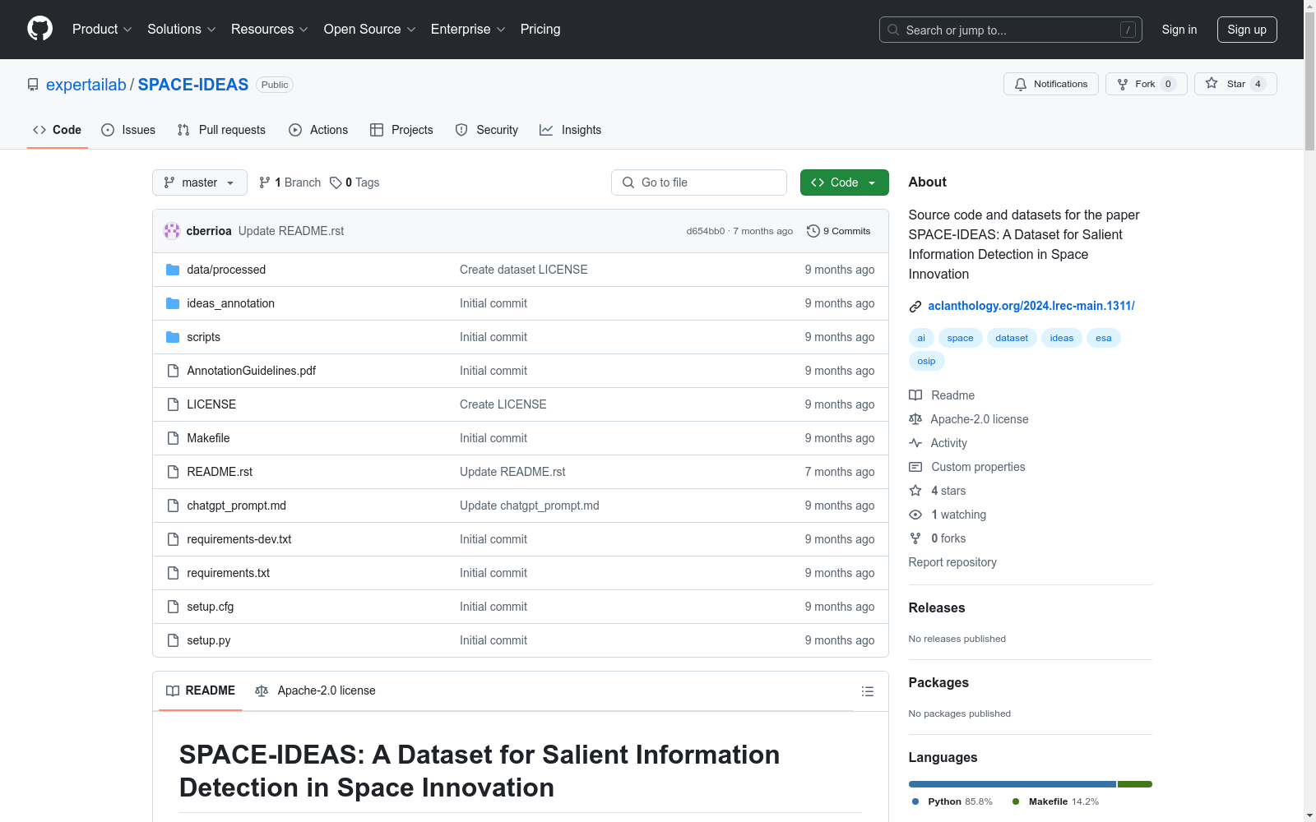
Task: Click the Python language bar segment
Action: point(1012,784)
